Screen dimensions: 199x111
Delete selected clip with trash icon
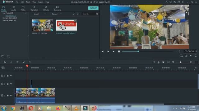point(17,62)
